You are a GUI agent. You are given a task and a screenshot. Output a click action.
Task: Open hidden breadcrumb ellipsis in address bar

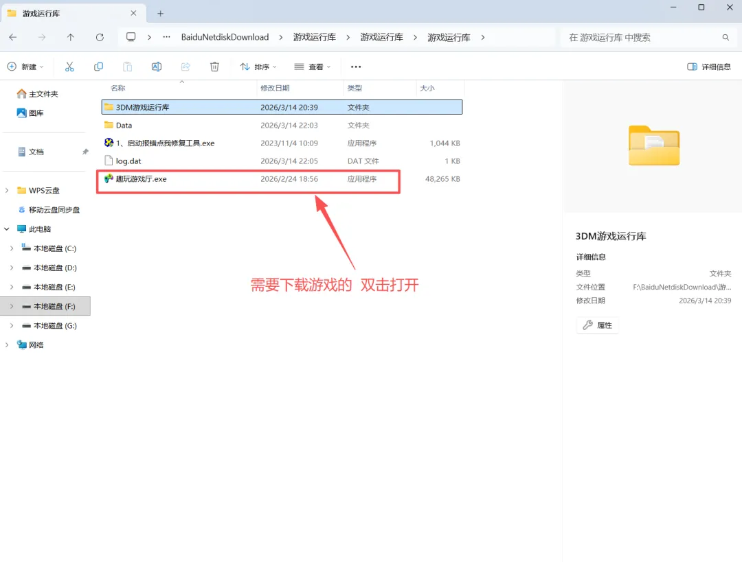tap(166, 37)
